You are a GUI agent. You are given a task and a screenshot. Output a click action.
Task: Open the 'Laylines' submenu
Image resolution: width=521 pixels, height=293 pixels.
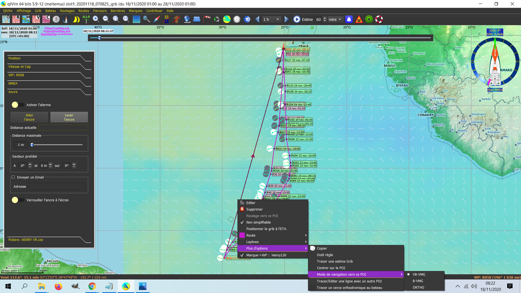point(273,242)
